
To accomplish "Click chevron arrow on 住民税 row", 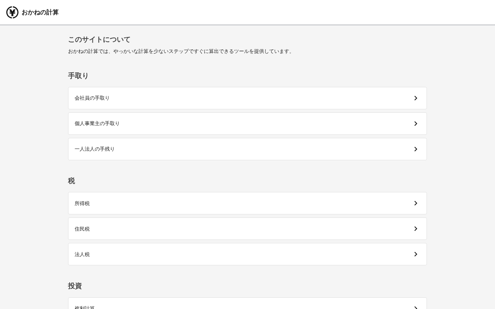I will 416,229.
